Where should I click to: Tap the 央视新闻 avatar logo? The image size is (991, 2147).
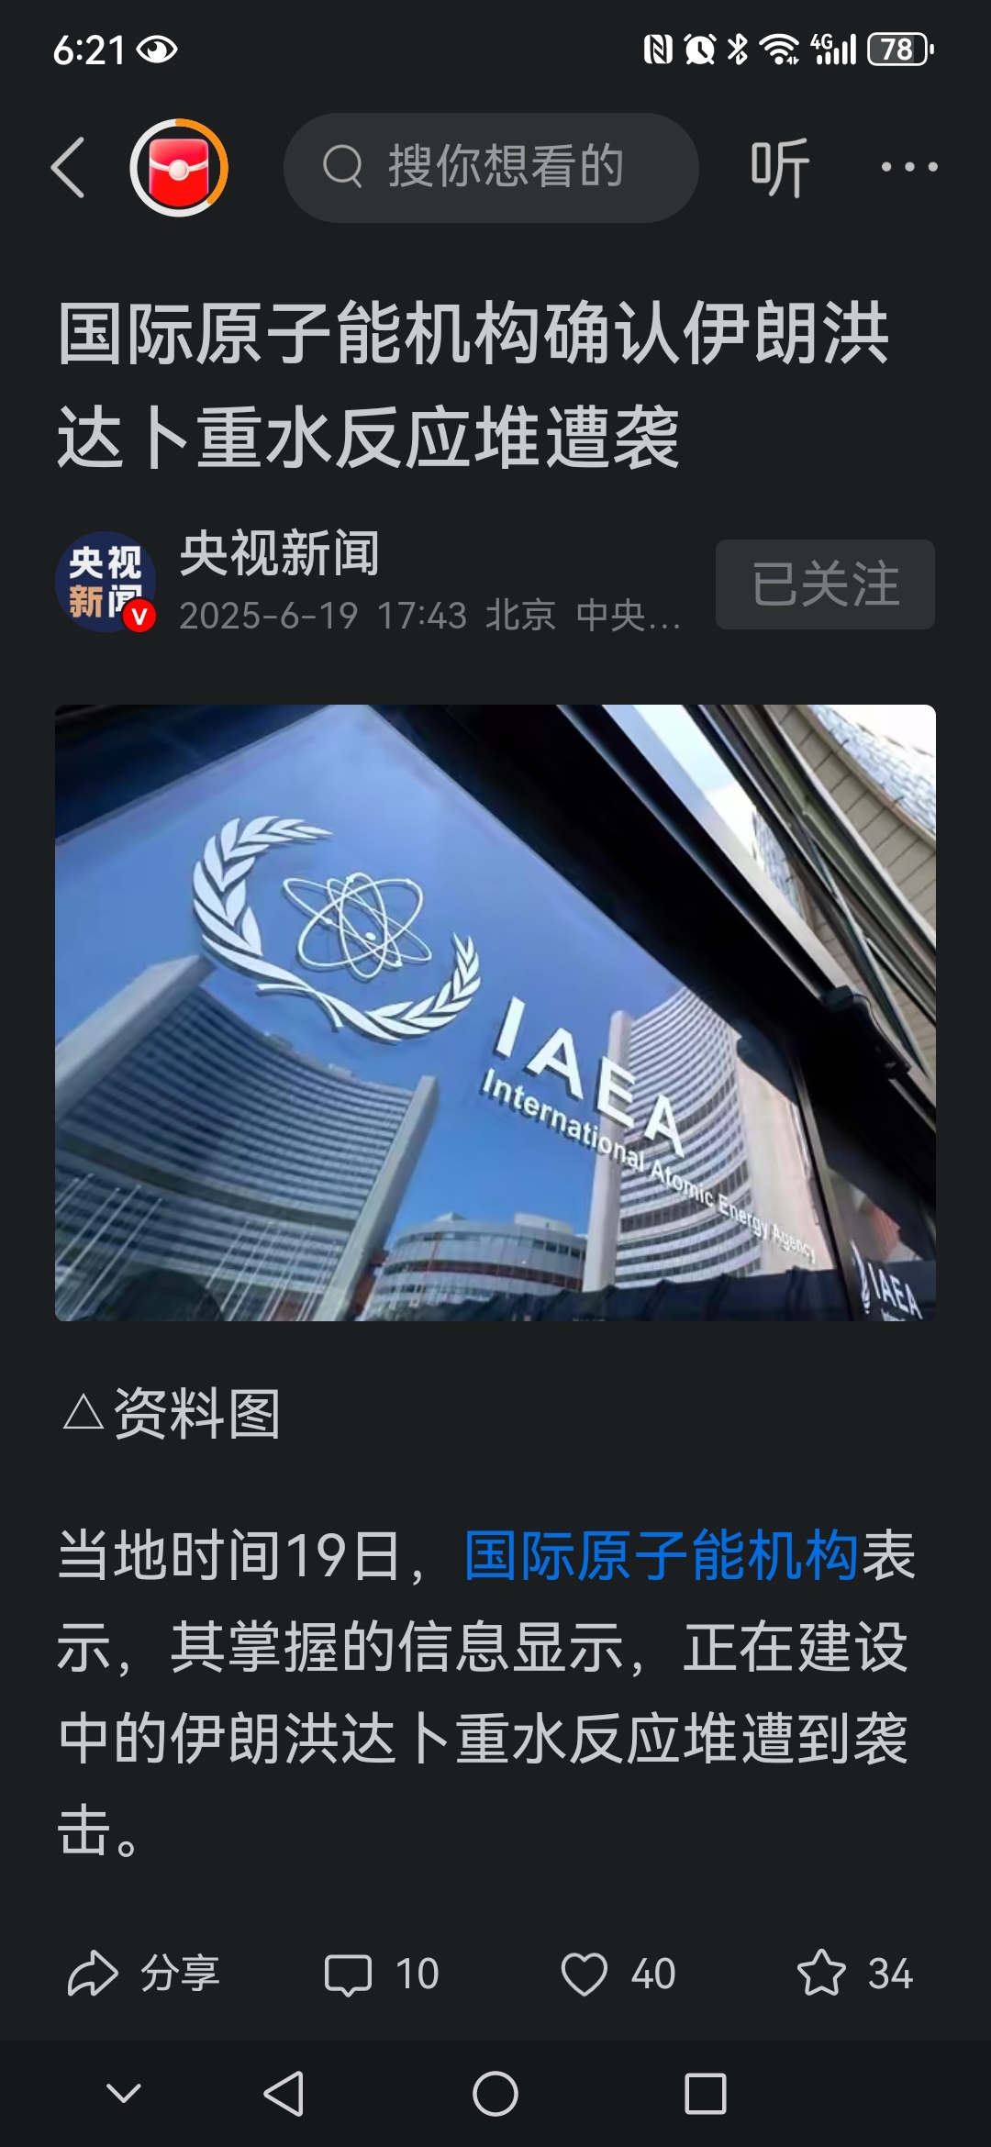[106, 582]
